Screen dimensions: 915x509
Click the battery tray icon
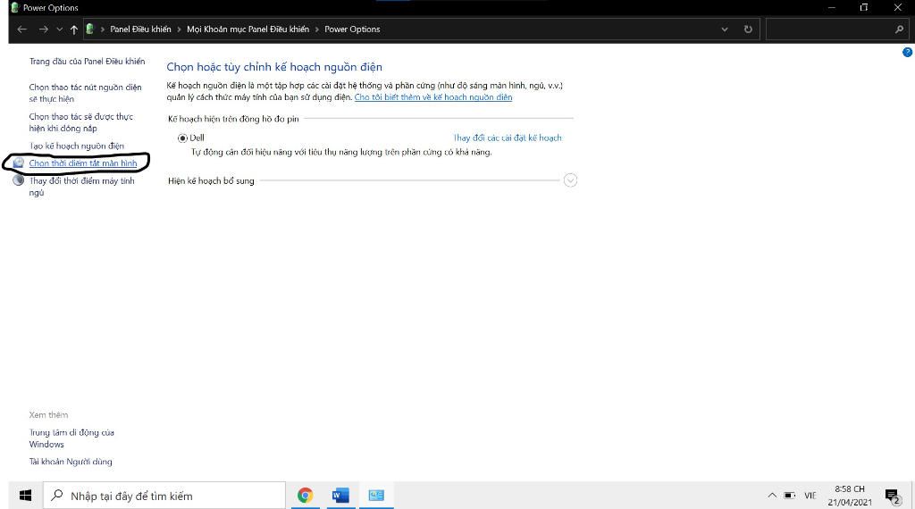[790, 496]
